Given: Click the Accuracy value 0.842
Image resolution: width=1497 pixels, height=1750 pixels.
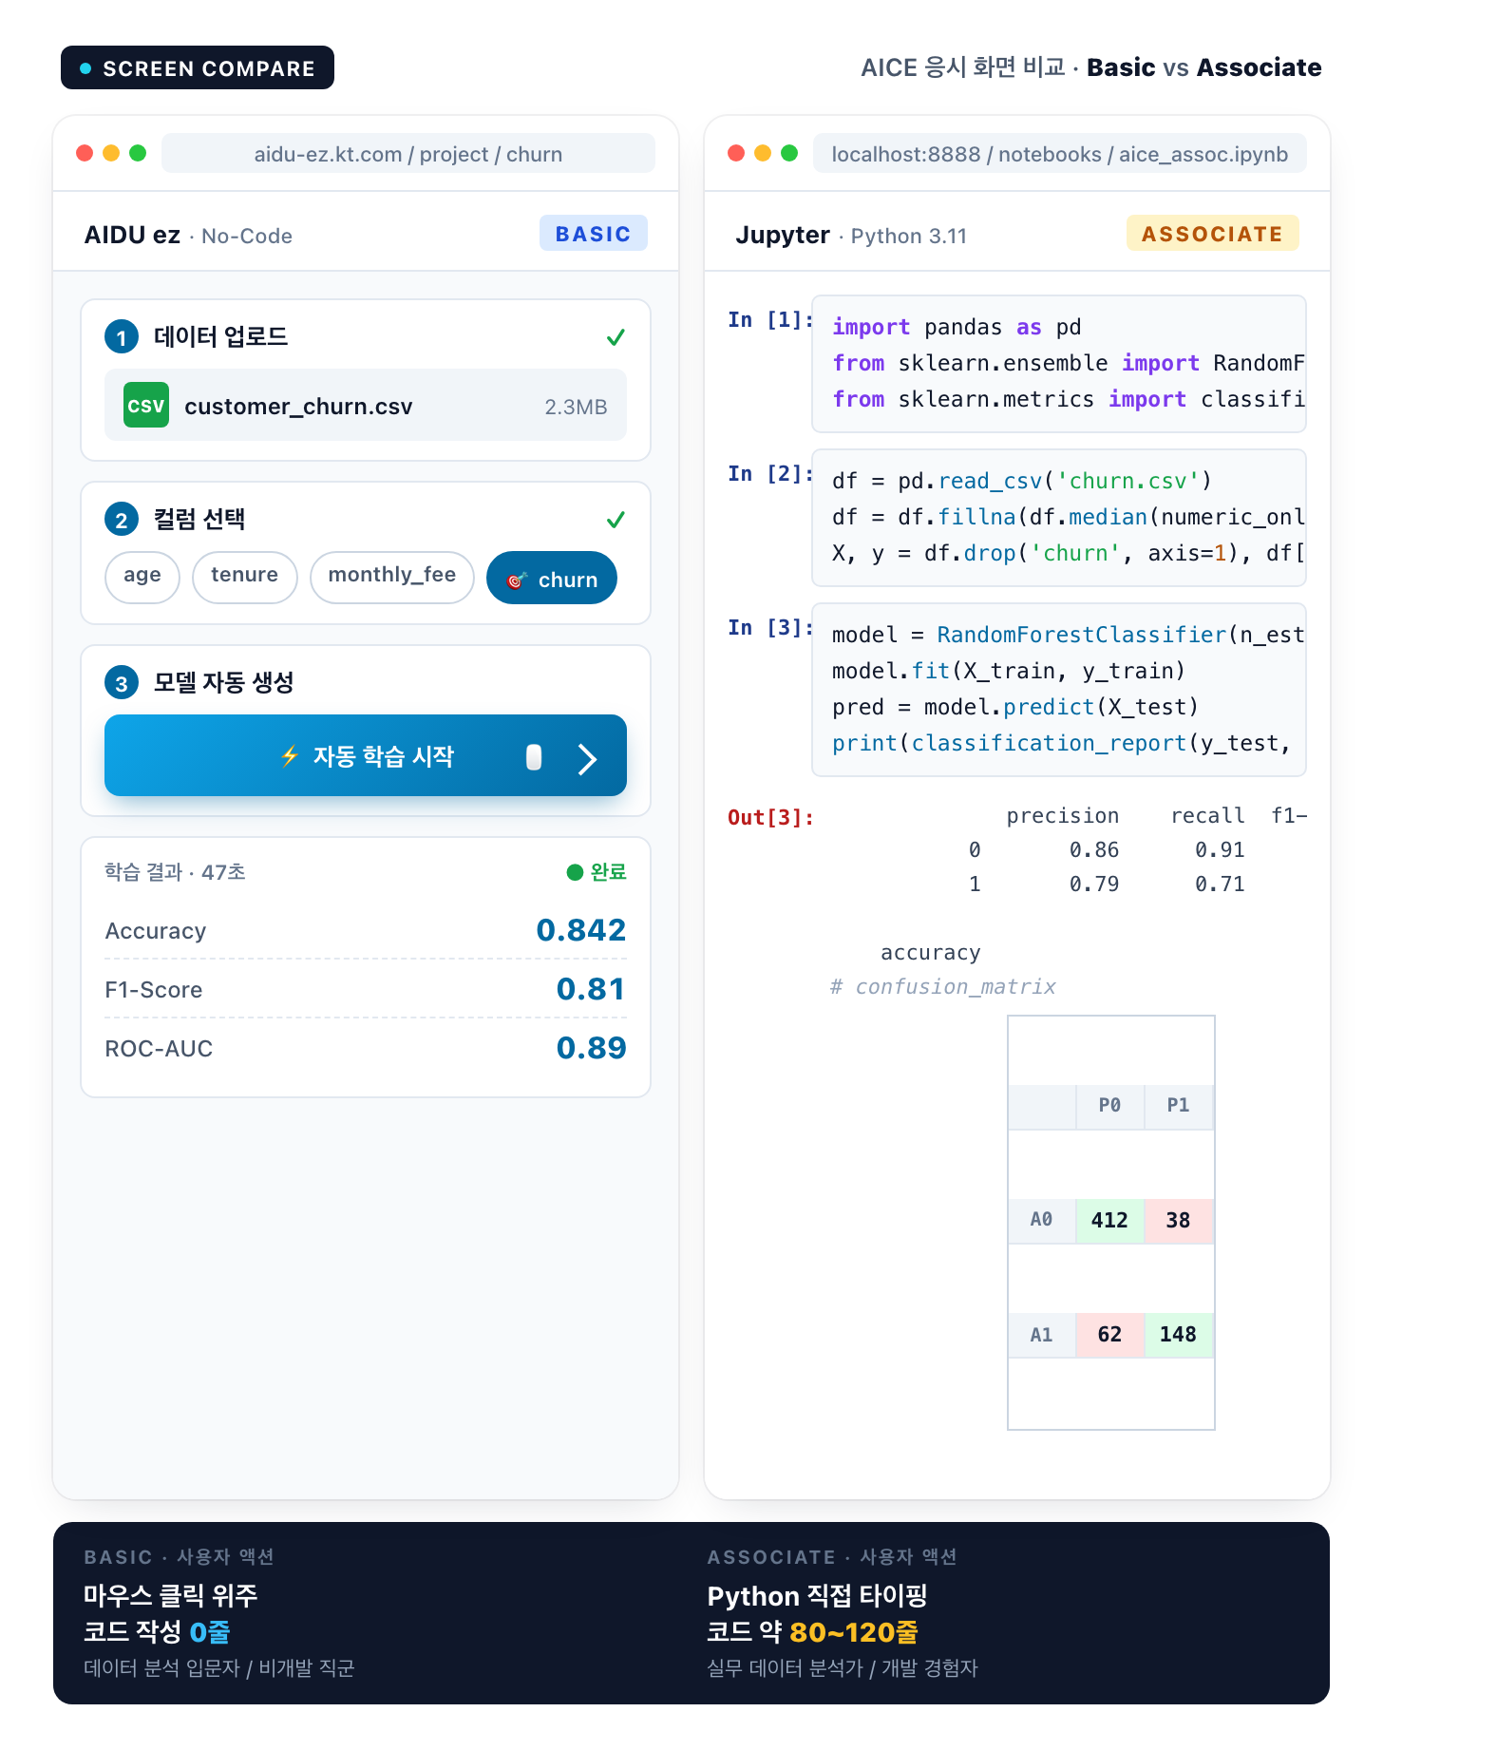Looking at the screenshot, I should (x=581, y=930).
